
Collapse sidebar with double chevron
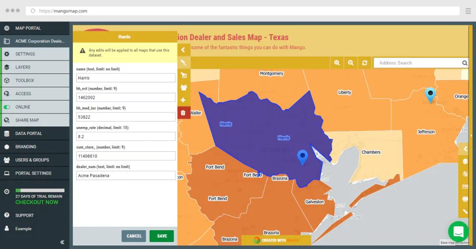62,242
